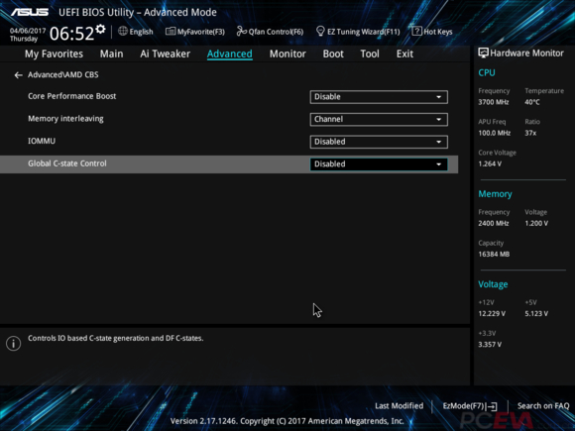Select the Global C-state Control label
The height and width of the screenshot is (431, 575).
[x=67, y=163]
